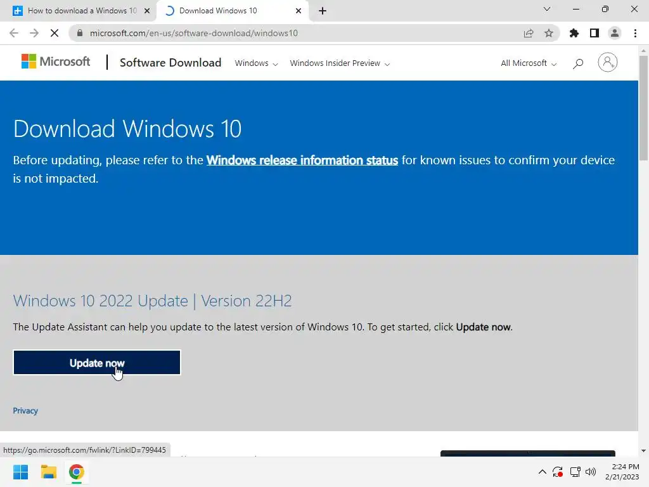
Task: Open Windows Start menu
Action: click(x=20, y=472)
